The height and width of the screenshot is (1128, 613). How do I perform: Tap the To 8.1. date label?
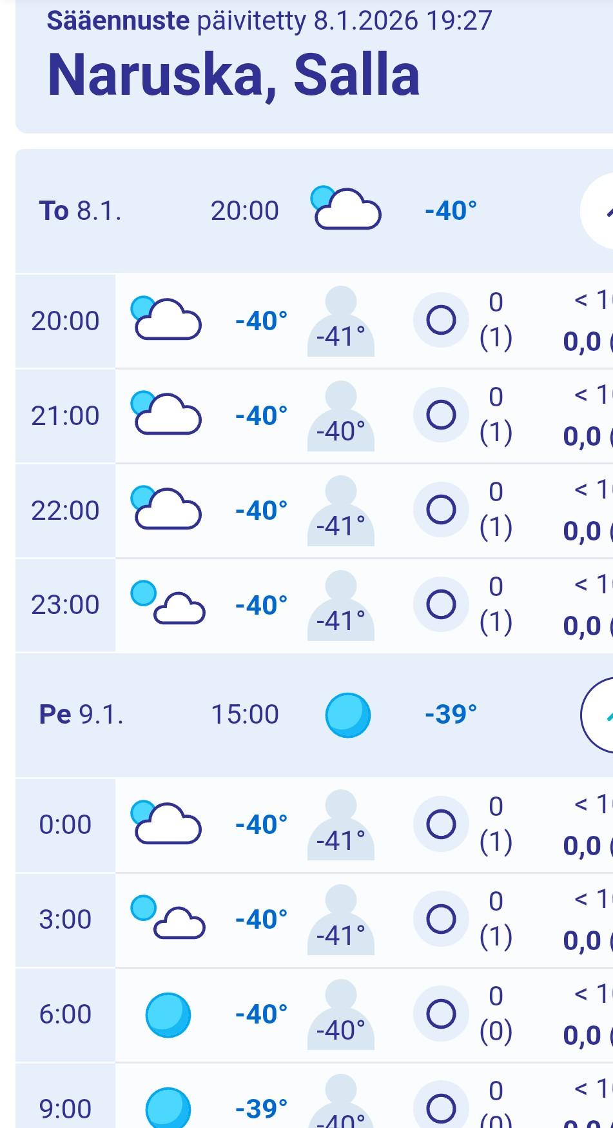pyautogui.click(x=80, y=211)
